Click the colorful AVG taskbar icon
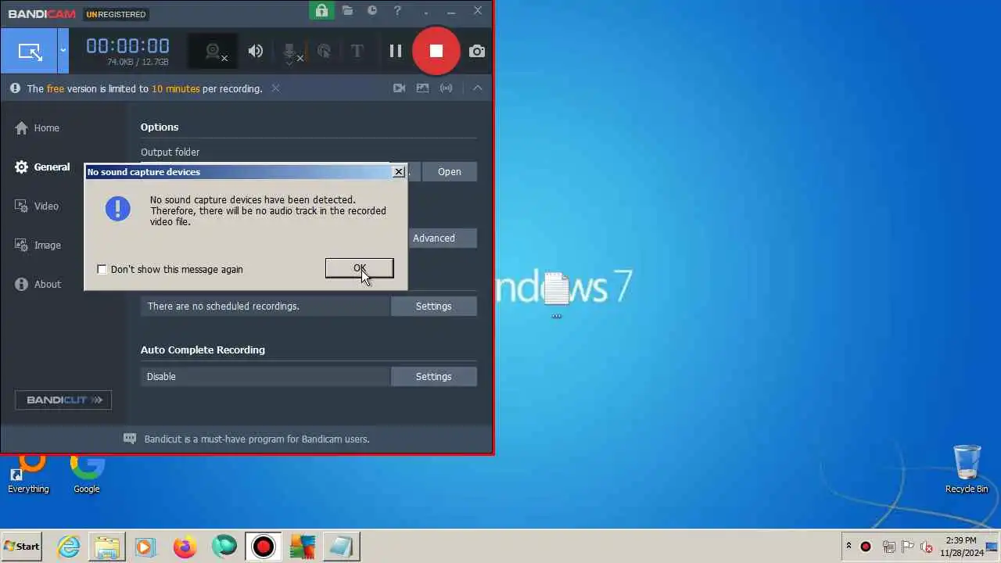 point(303,547)
